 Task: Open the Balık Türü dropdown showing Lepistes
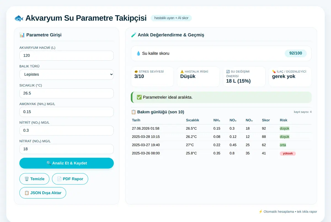pyautogui.click(x=66, y=74)
